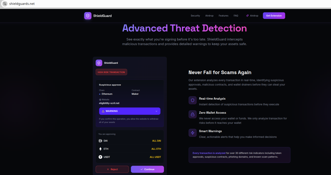Screen dimensions: 331x175
Task: Reject the suspicious transaction
Action: click(112, 169)
